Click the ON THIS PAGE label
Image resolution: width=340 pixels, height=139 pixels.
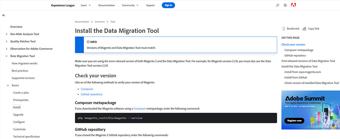[290, 38]
